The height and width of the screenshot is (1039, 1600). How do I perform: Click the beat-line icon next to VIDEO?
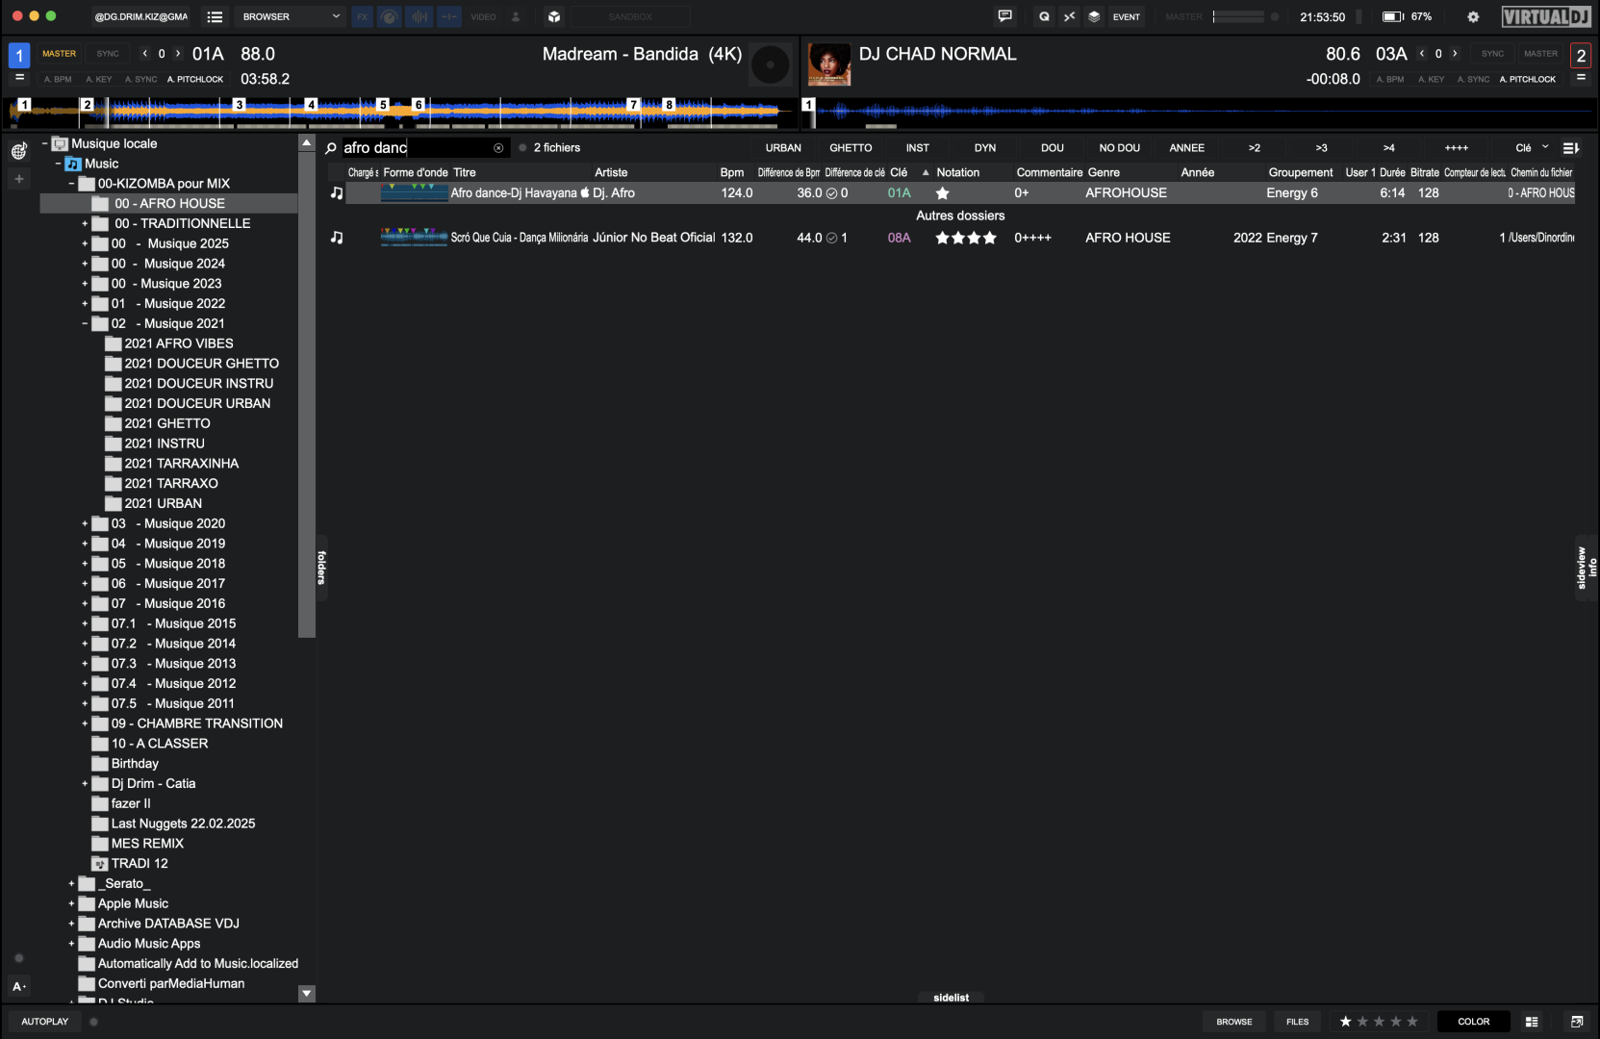448,16
